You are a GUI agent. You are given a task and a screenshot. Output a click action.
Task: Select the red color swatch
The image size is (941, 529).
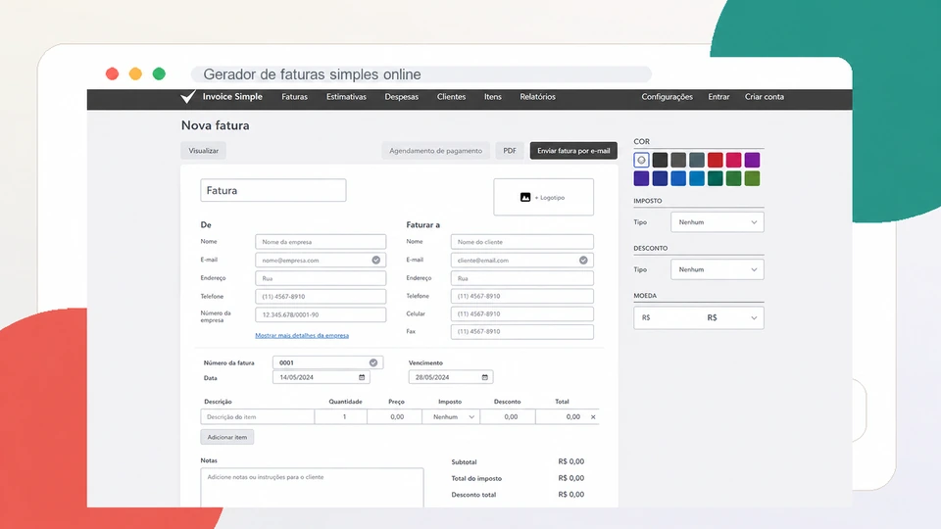coord(716,160)
